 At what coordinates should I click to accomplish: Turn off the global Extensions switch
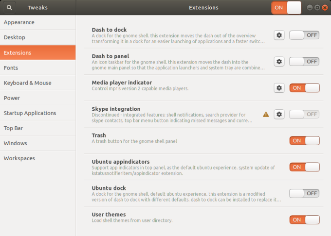286,8
